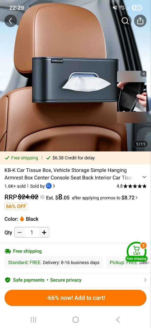Tap the -66% now! Add to cart button
The image size is (151, 328).
[x=75, y=298]
